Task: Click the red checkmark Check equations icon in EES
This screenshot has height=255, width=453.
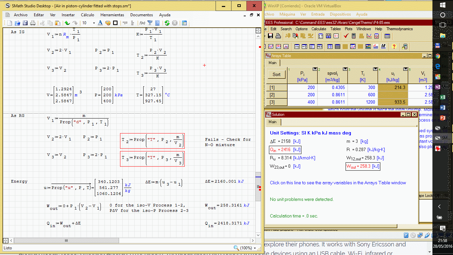Action: 346,36
